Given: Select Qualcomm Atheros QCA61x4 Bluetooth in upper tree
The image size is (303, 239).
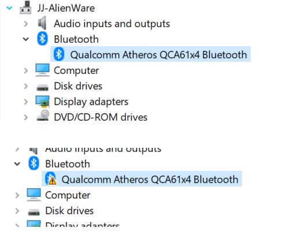Looking at the screenshot, I should [158, 55].
